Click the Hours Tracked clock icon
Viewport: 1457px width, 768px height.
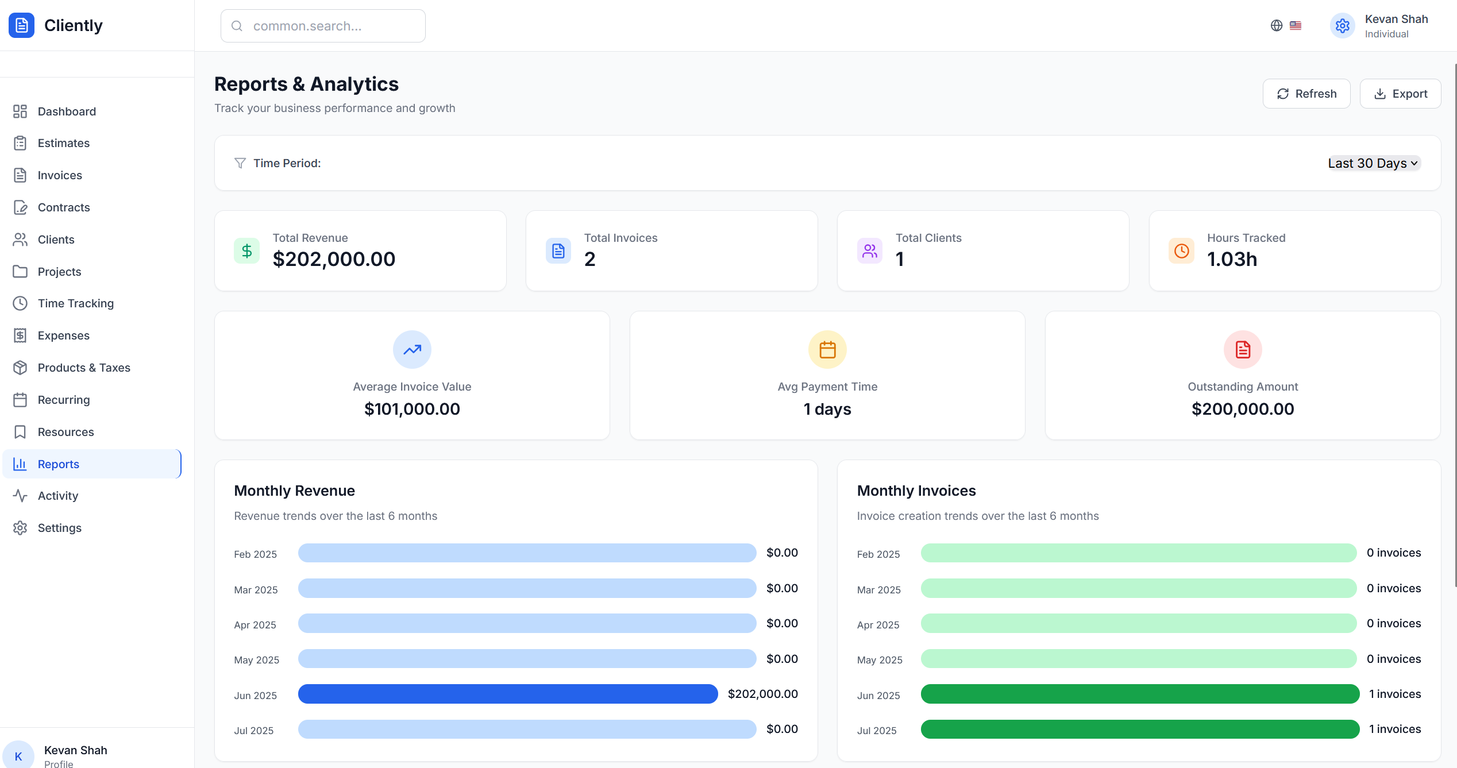[1181, 251]
